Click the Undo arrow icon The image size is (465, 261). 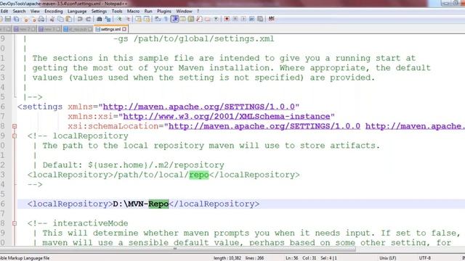[x=80, y=19]
